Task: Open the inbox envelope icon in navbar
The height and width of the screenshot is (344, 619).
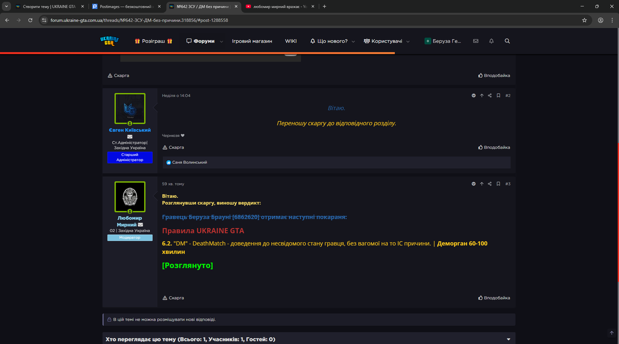Action: pos(476,41)
